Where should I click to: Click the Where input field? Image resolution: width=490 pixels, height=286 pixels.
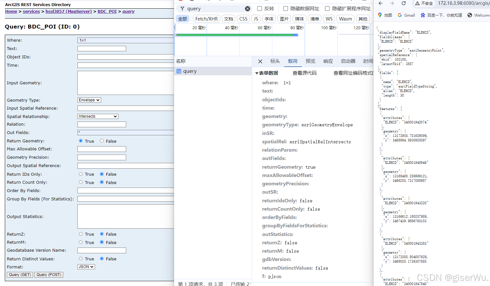tap(126, 40)
